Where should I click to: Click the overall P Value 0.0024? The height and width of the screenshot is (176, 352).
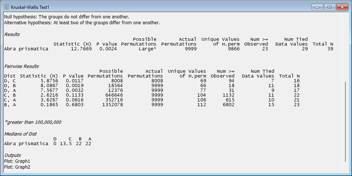[108, 49]
